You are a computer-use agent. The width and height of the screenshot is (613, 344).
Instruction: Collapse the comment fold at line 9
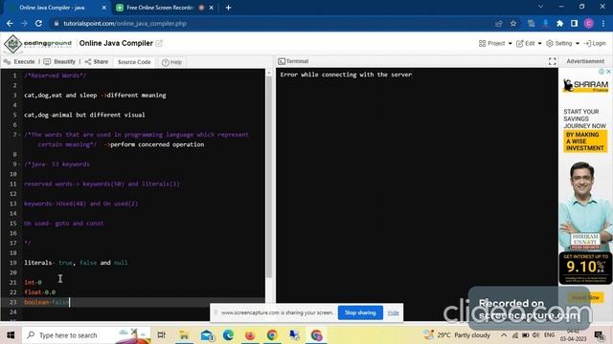tap(20, 164)
